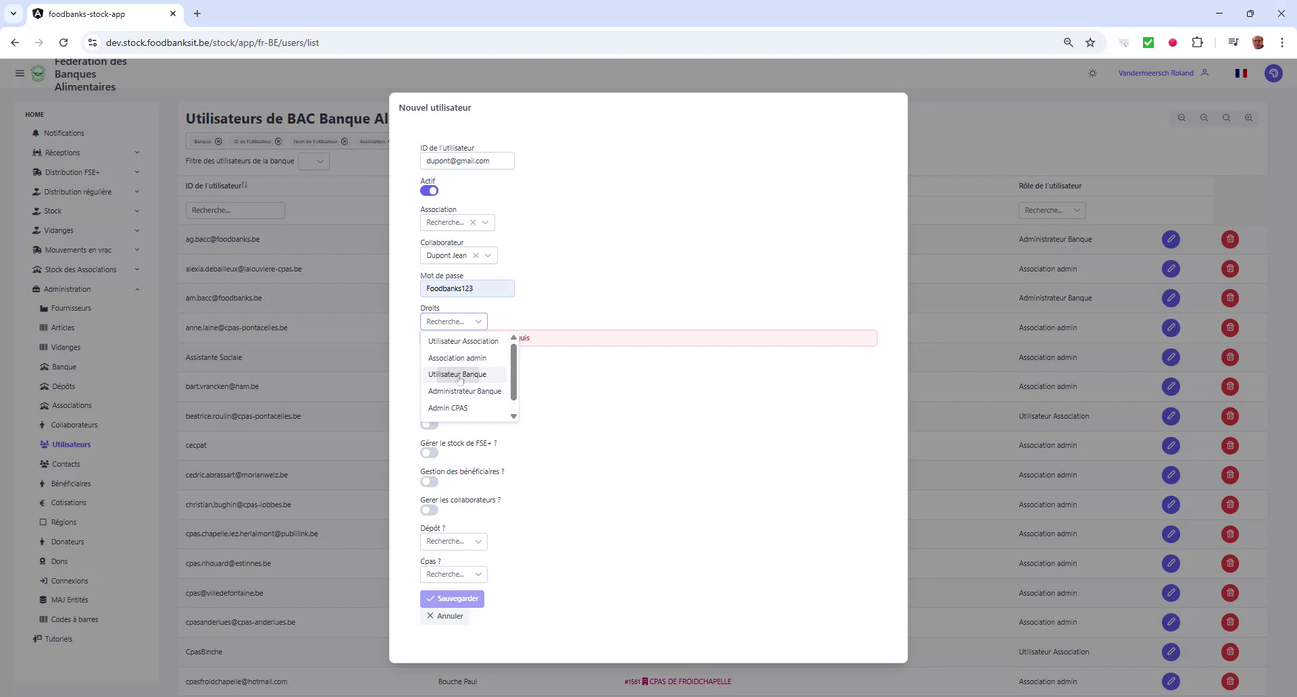The width and height of the screenshot is (1297, 697).
Task: Open the hamburger menu beside the logo
Action: [x=20, y=73]
